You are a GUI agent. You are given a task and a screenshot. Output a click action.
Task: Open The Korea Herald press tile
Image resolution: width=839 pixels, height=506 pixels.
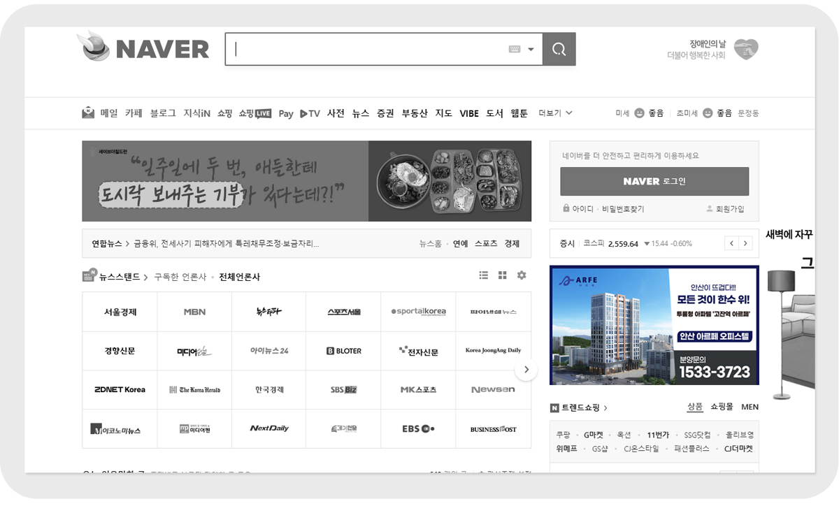[x=194, y=389]
